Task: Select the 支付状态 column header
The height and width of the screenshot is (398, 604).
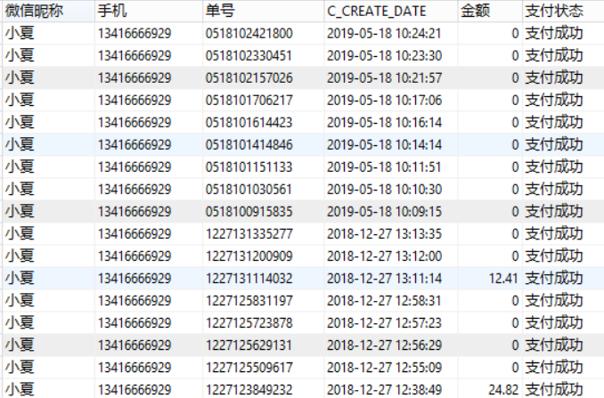Action: (x=553, y=12)
